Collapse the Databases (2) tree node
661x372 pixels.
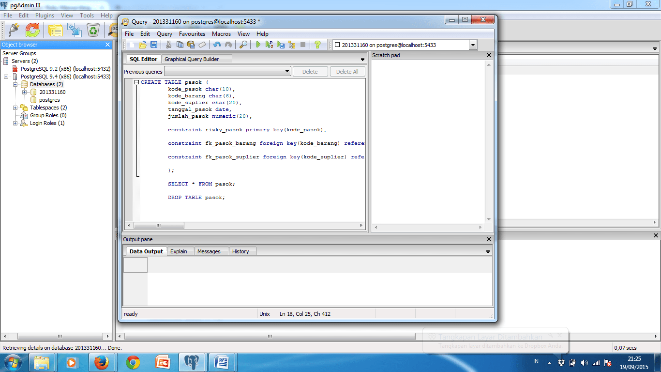click(x=15, y=84)
